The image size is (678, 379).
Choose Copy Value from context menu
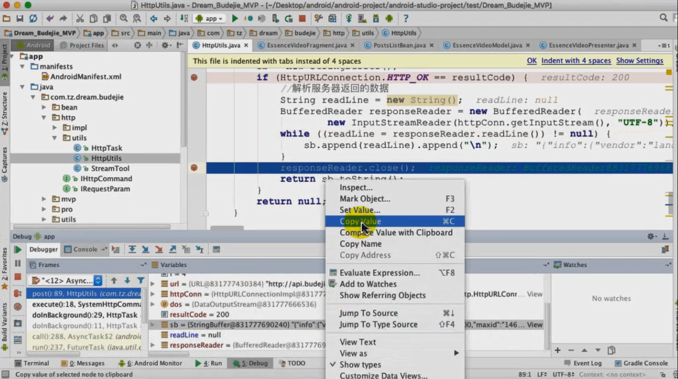(395, 221)
